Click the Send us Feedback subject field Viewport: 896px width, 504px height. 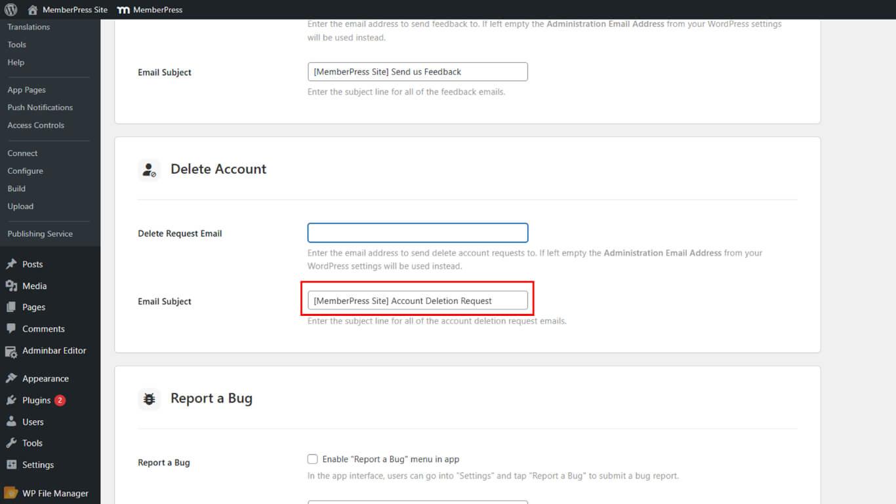pyautogui.click(x=417, y=72)
